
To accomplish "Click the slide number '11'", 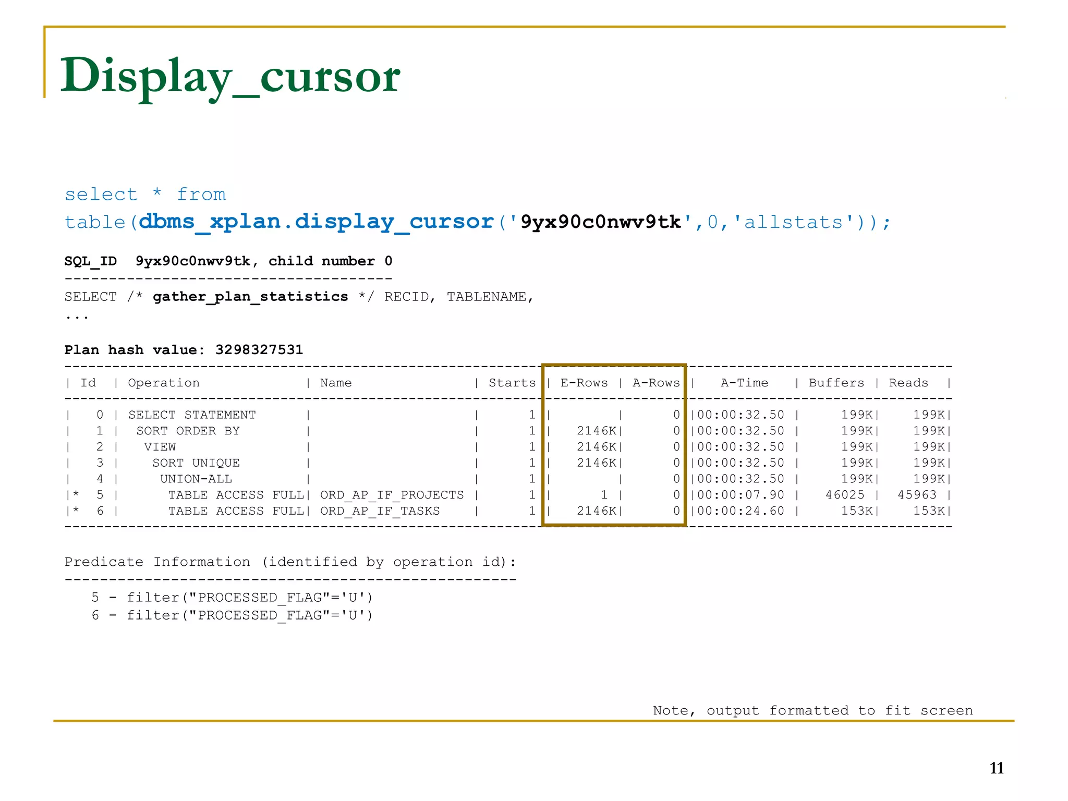I will tap(997, 769).
